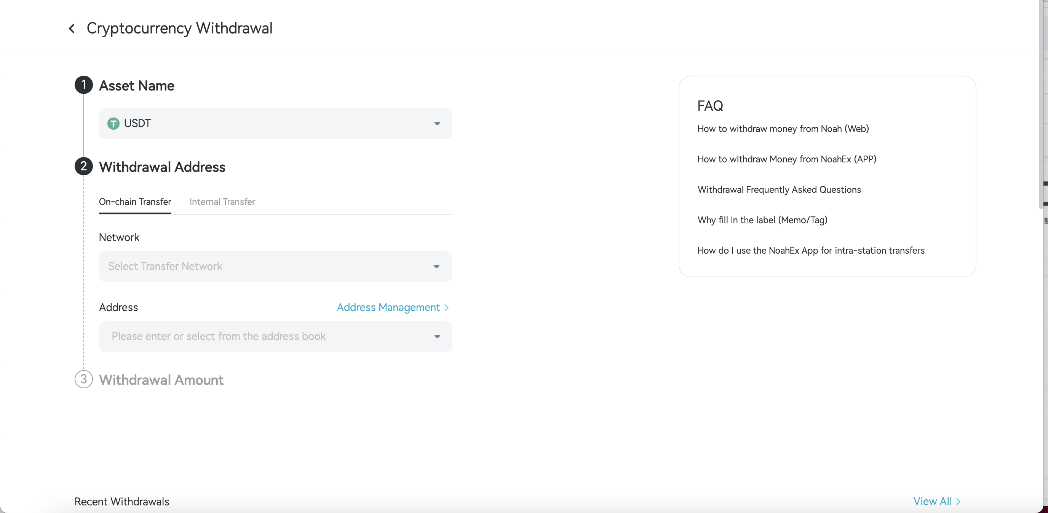Viewport: 1048px width, 513px height.
Task: Open 'Withdrawal Frequently Asked Questions'
Action: click(779, 189)
